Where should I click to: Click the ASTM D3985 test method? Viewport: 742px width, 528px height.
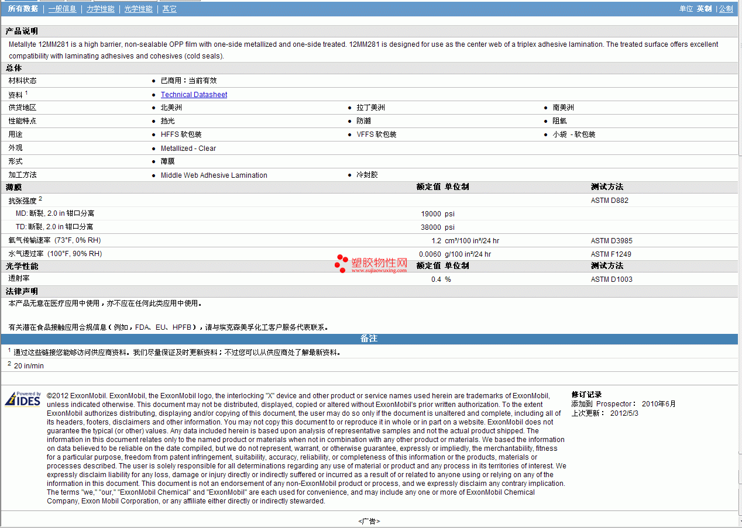coord(612,241)
